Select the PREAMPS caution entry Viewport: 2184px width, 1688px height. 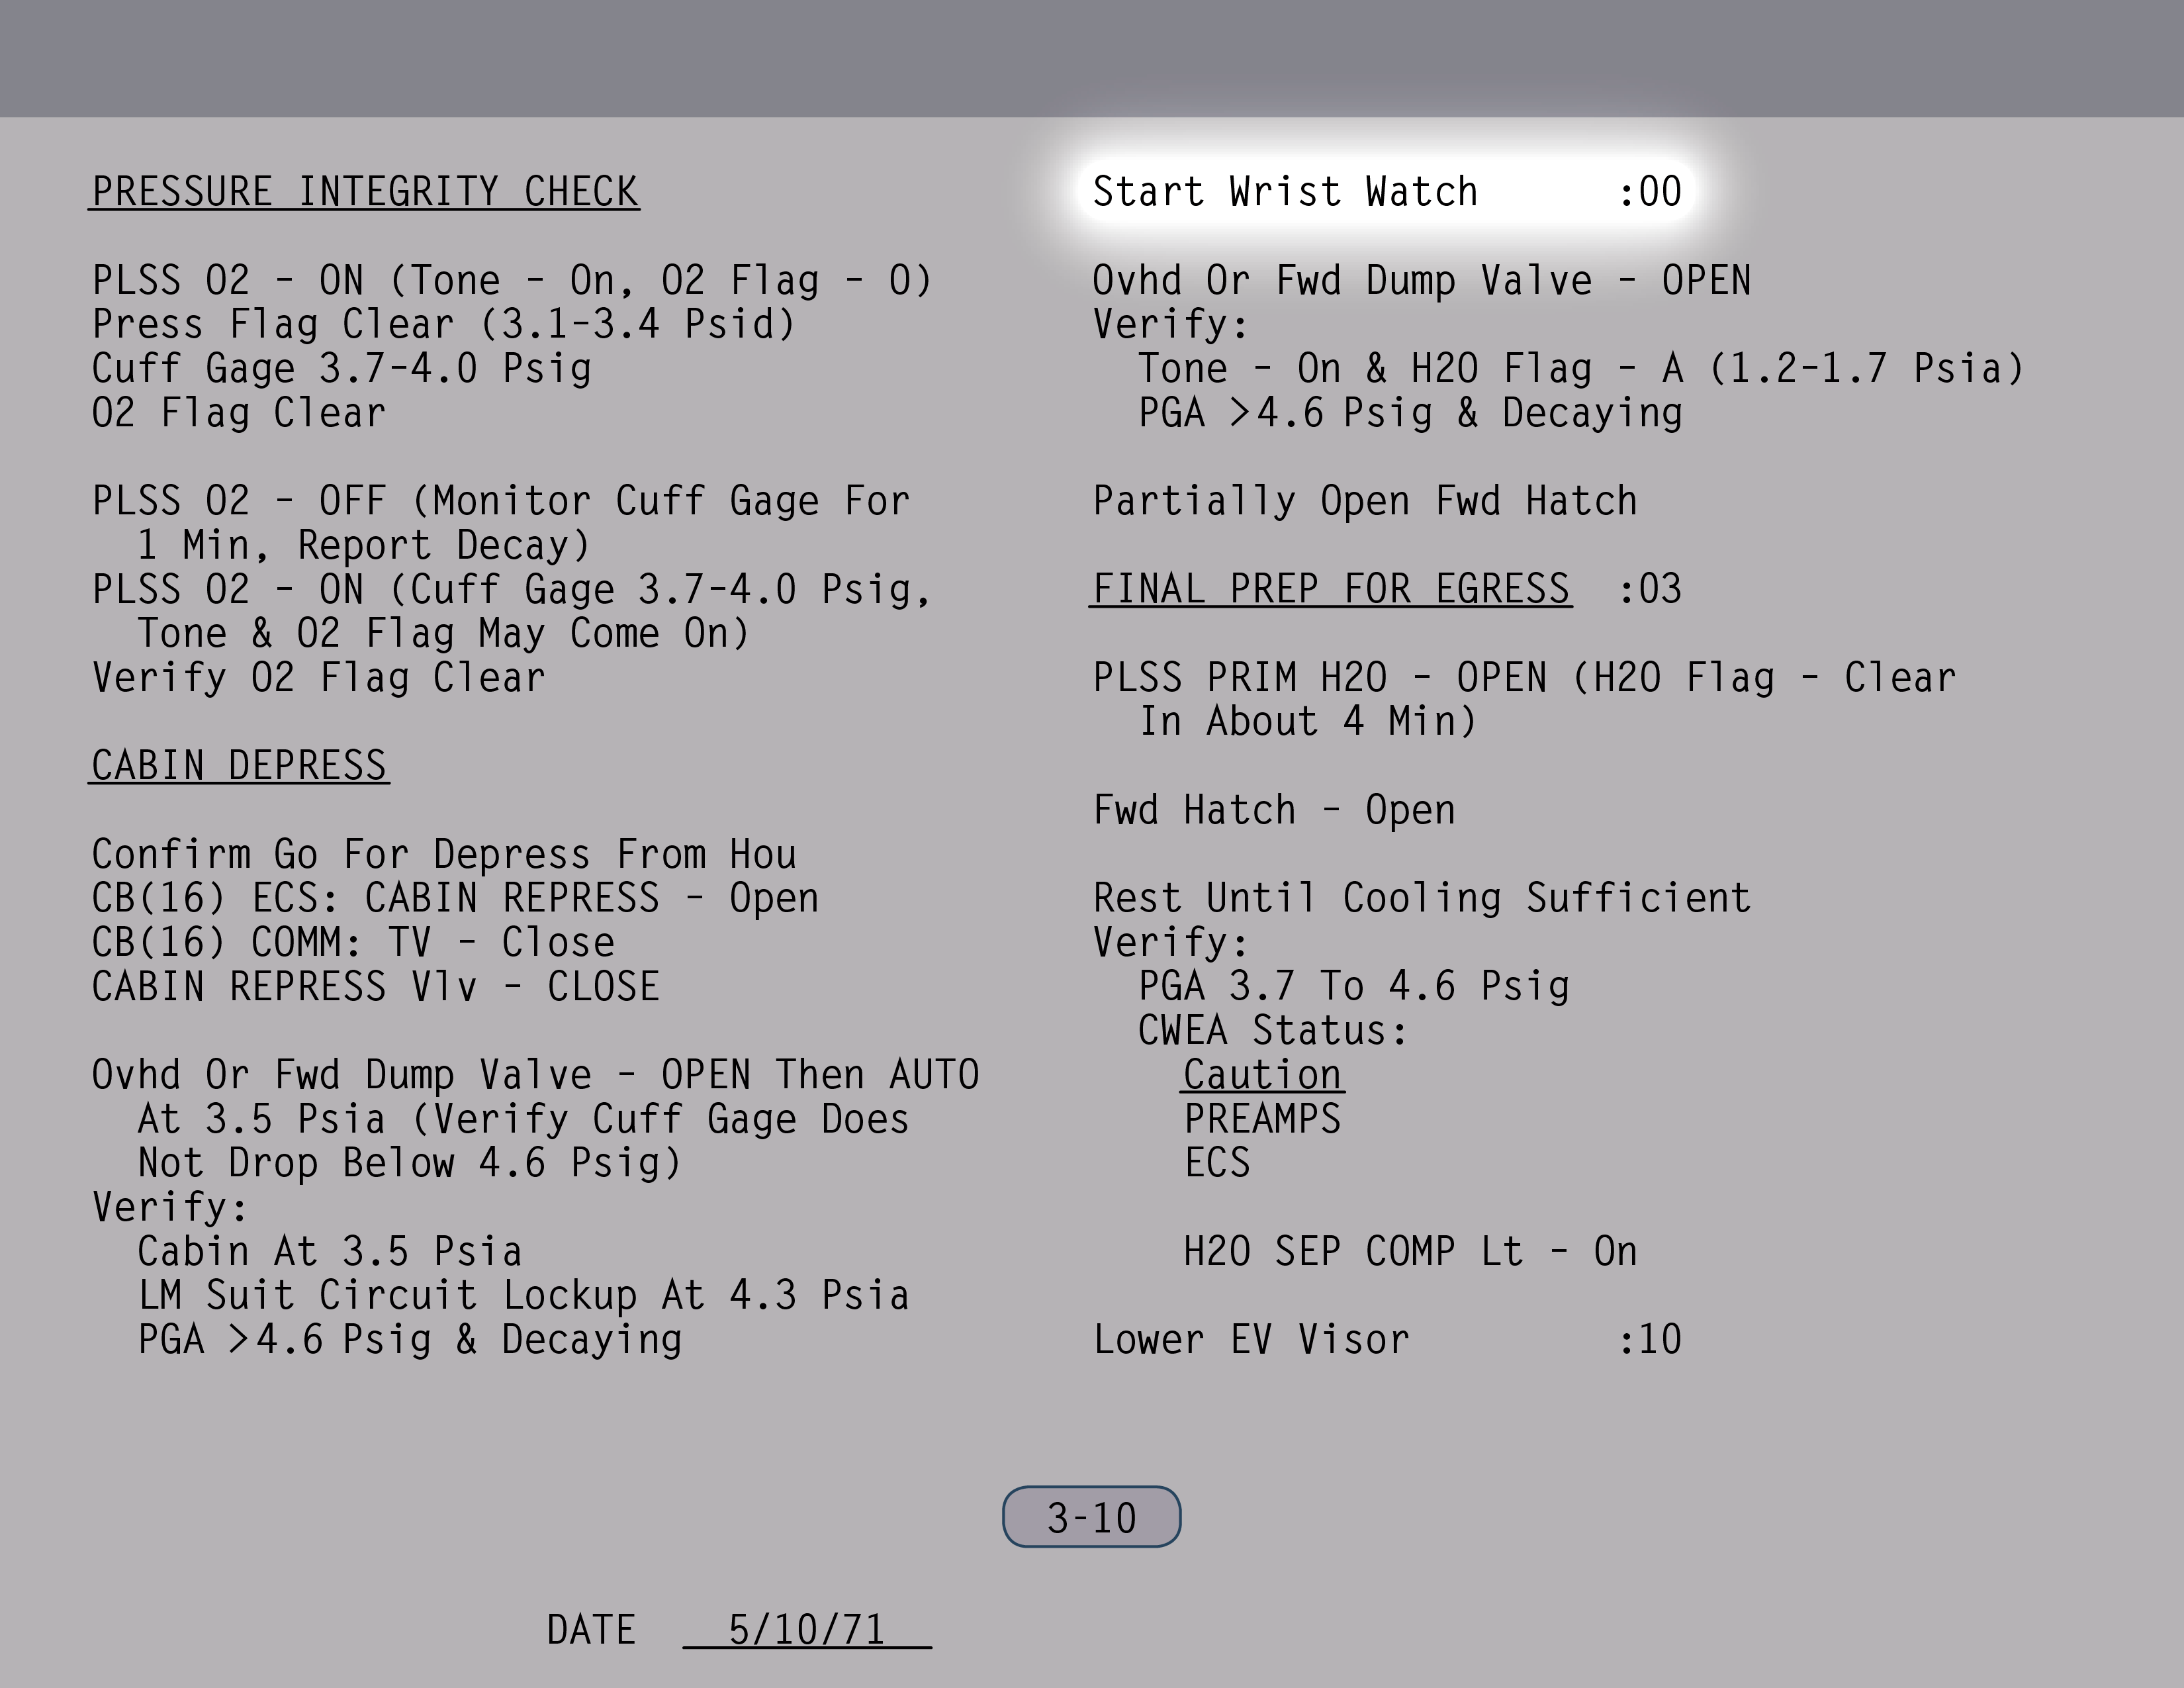1262,1118
